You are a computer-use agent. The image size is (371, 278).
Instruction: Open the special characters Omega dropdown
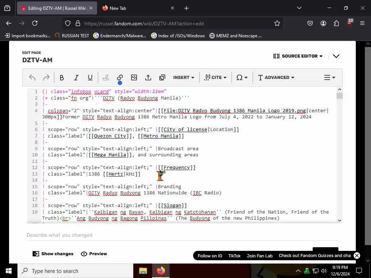click(x=242, y=77)
